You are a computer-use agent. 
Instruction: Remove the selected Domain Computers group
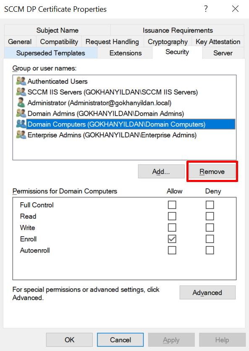pyautogui.click(x=212, y=172)
